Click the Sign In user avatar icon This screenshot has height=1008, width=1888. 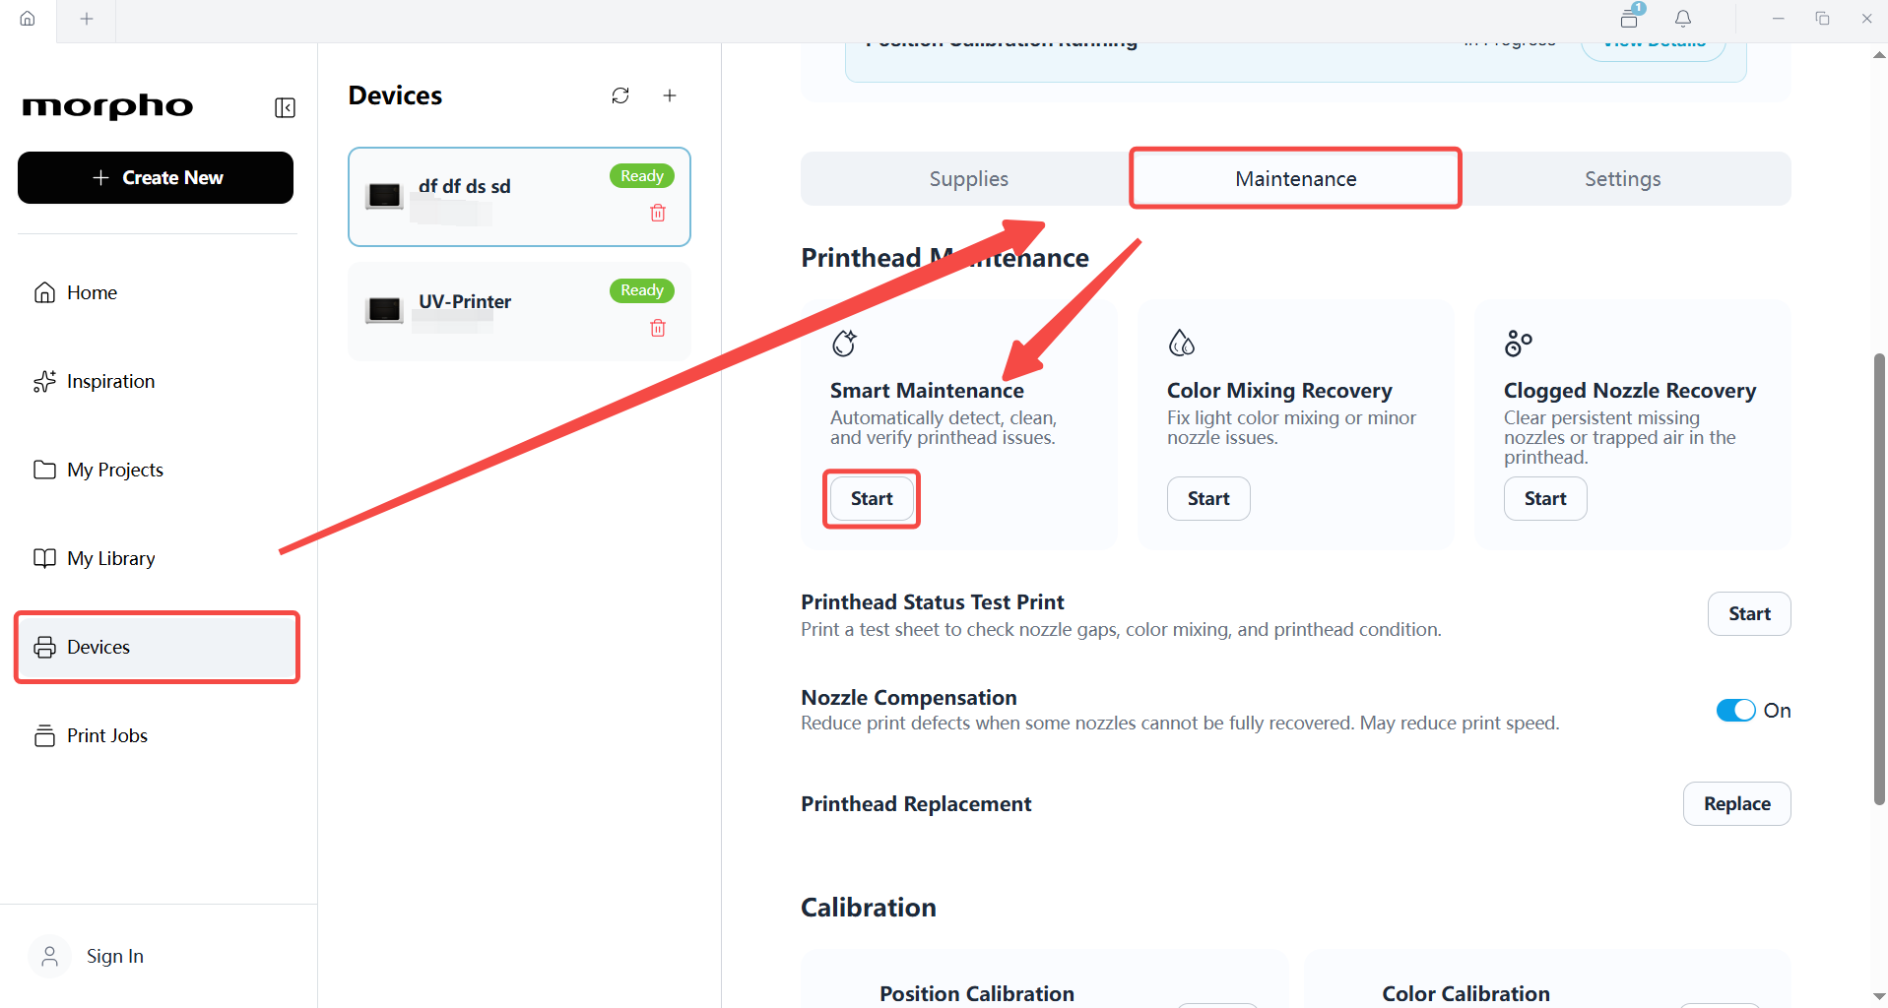pyautogui.click(x=49, y=956)
